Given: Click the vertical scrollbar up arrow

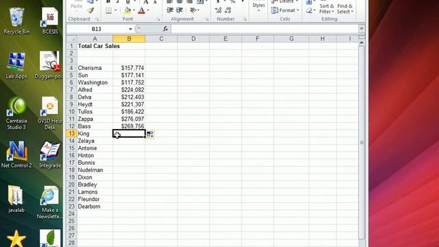Looking at the screenshot, I should click(361, 43).
